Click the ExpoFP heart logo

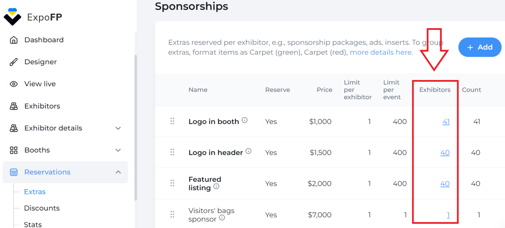(x=12, y=17)
